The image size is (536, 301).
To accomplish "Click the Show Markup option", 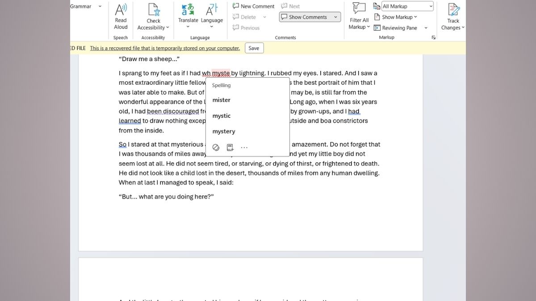I will point(395,17).
